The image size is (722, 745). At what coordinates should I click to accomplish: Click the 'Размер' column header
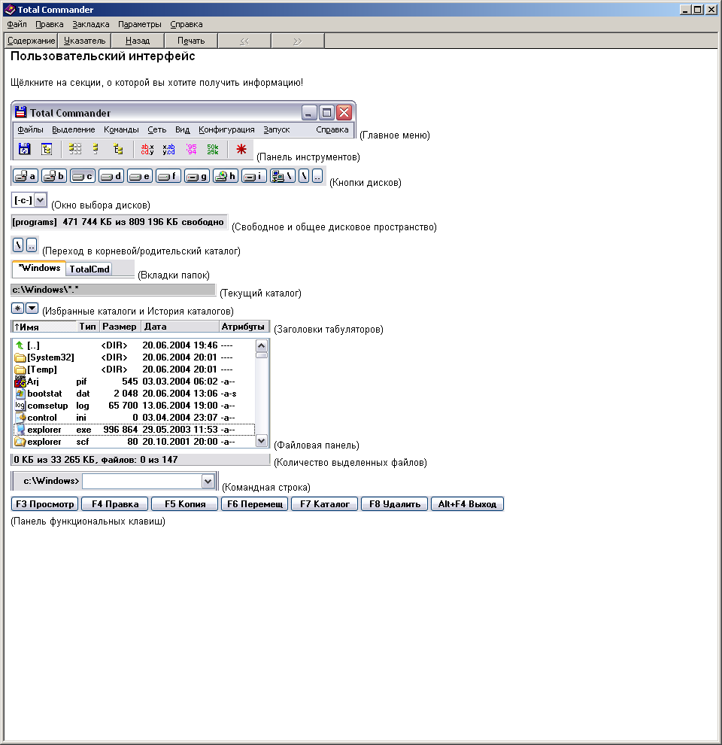point(120,327)
